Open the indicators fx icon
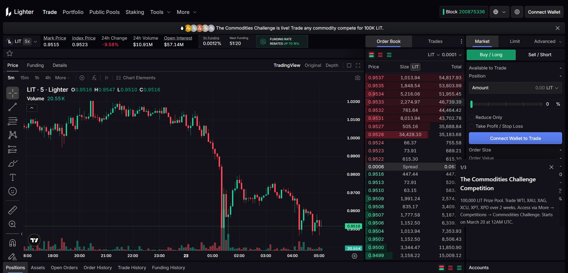Screen dimensions: 568x273 [94, 78]
